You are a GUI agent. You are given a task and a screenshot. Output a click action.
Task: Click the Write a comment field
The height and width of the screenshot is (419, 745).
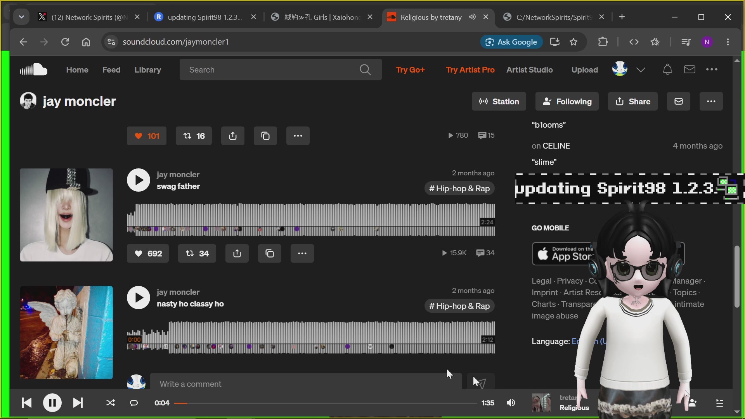306,382
